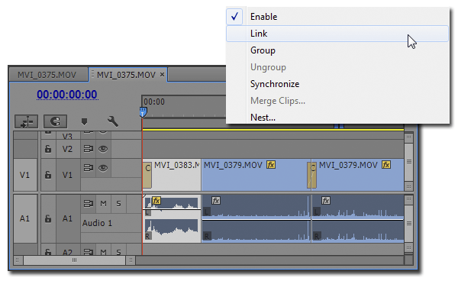
Task: Click the time ruler at 00:00
Action: [154, 102]
